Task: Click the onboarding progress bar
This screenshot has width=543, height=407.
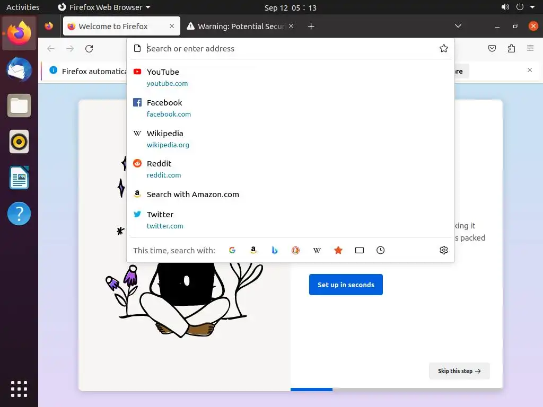Action: tap(397, 390)
